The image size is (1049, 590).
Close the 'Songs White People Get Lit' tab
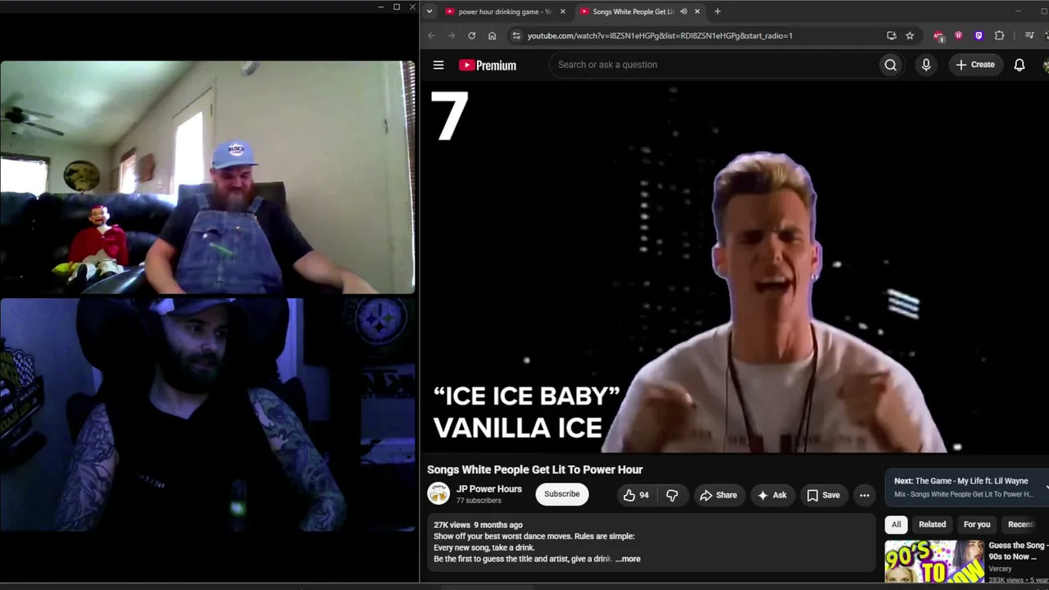pos(697,11)
